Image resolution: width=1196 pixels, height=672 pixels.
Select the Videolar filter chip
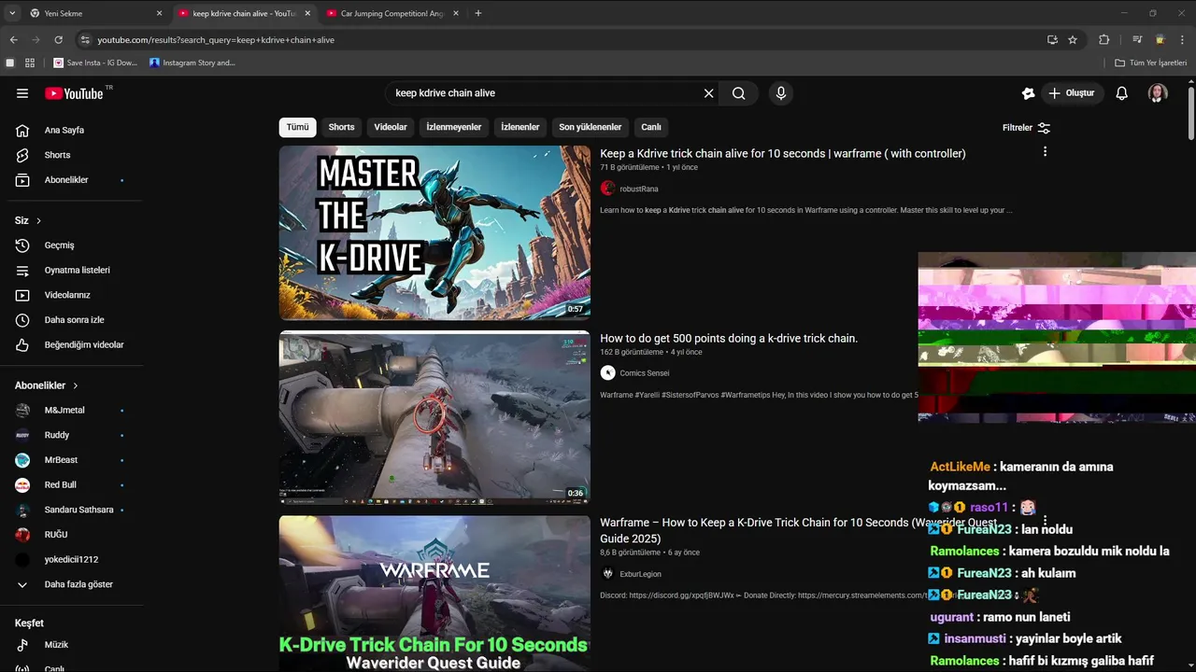[x=391, y=127]
